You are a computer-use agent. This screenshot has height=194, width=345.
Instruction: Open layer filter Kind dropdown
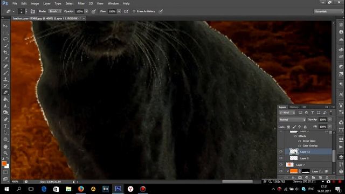pos(287,113)
